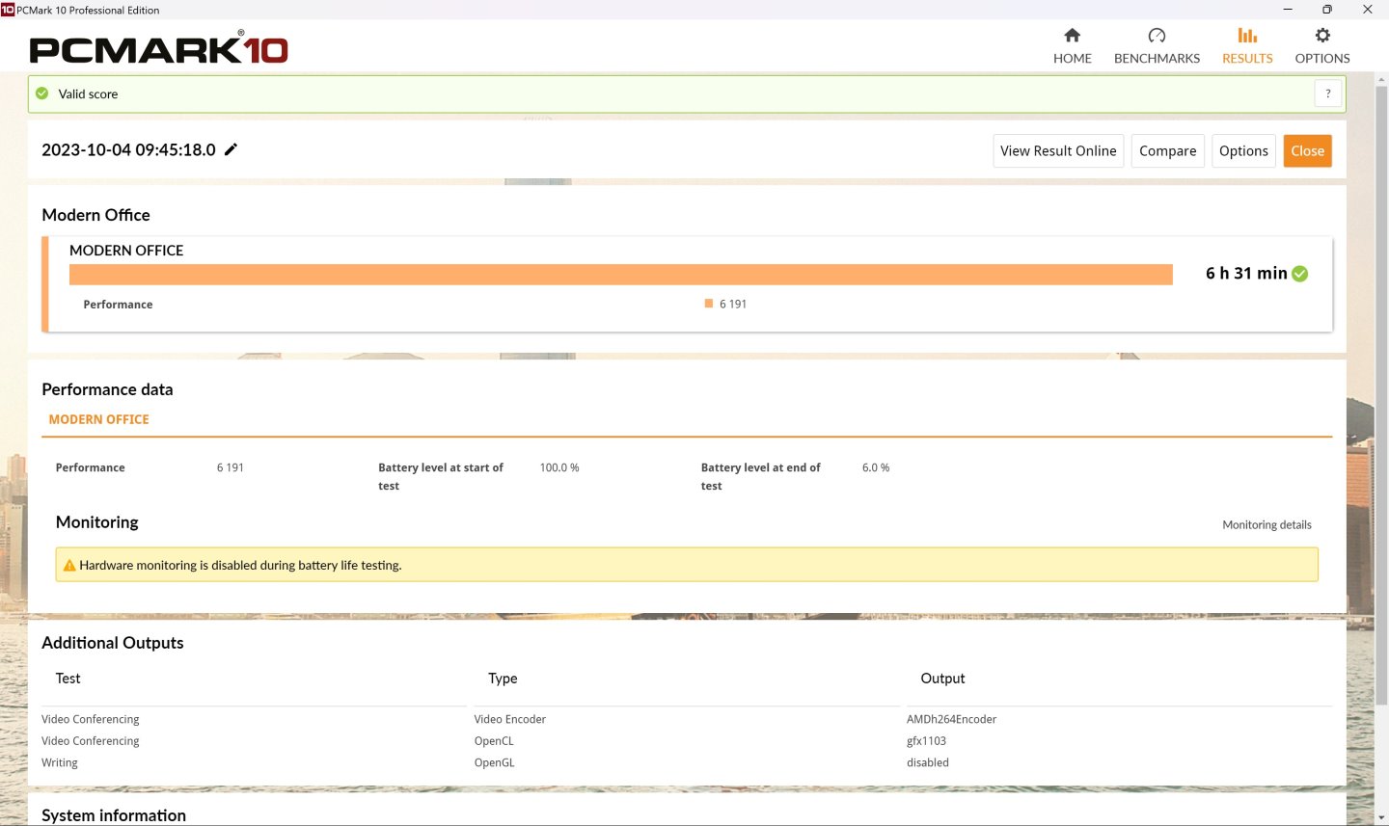Click the green check beside 6 h 31 min
This screenshot has width=1389, height=826.
(1300, 274)
